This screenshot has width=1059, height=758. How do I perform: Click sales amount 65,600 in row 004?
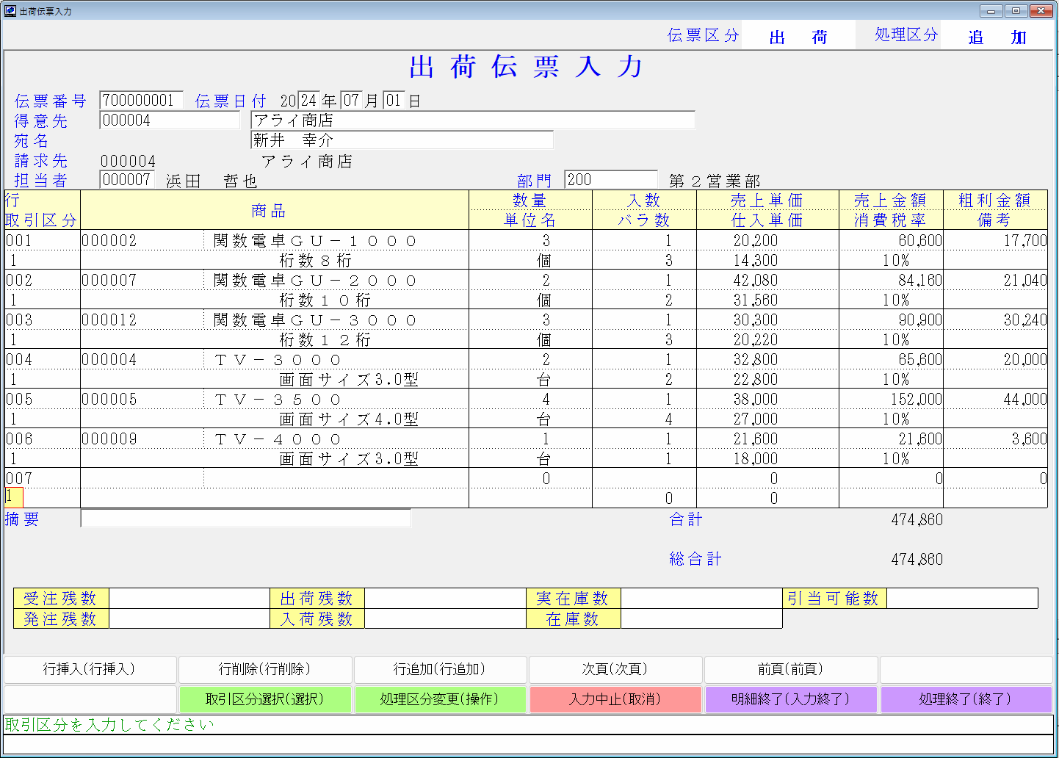point(920,360)
